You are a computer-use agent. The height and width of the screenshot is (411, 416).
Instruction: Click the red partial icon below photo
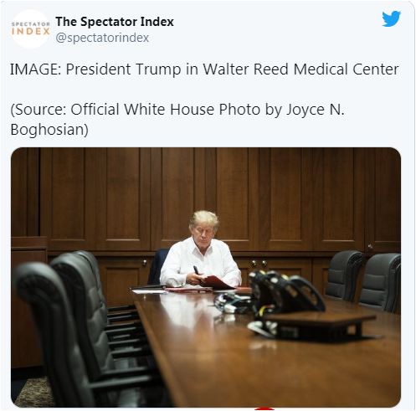click(264, 408)
